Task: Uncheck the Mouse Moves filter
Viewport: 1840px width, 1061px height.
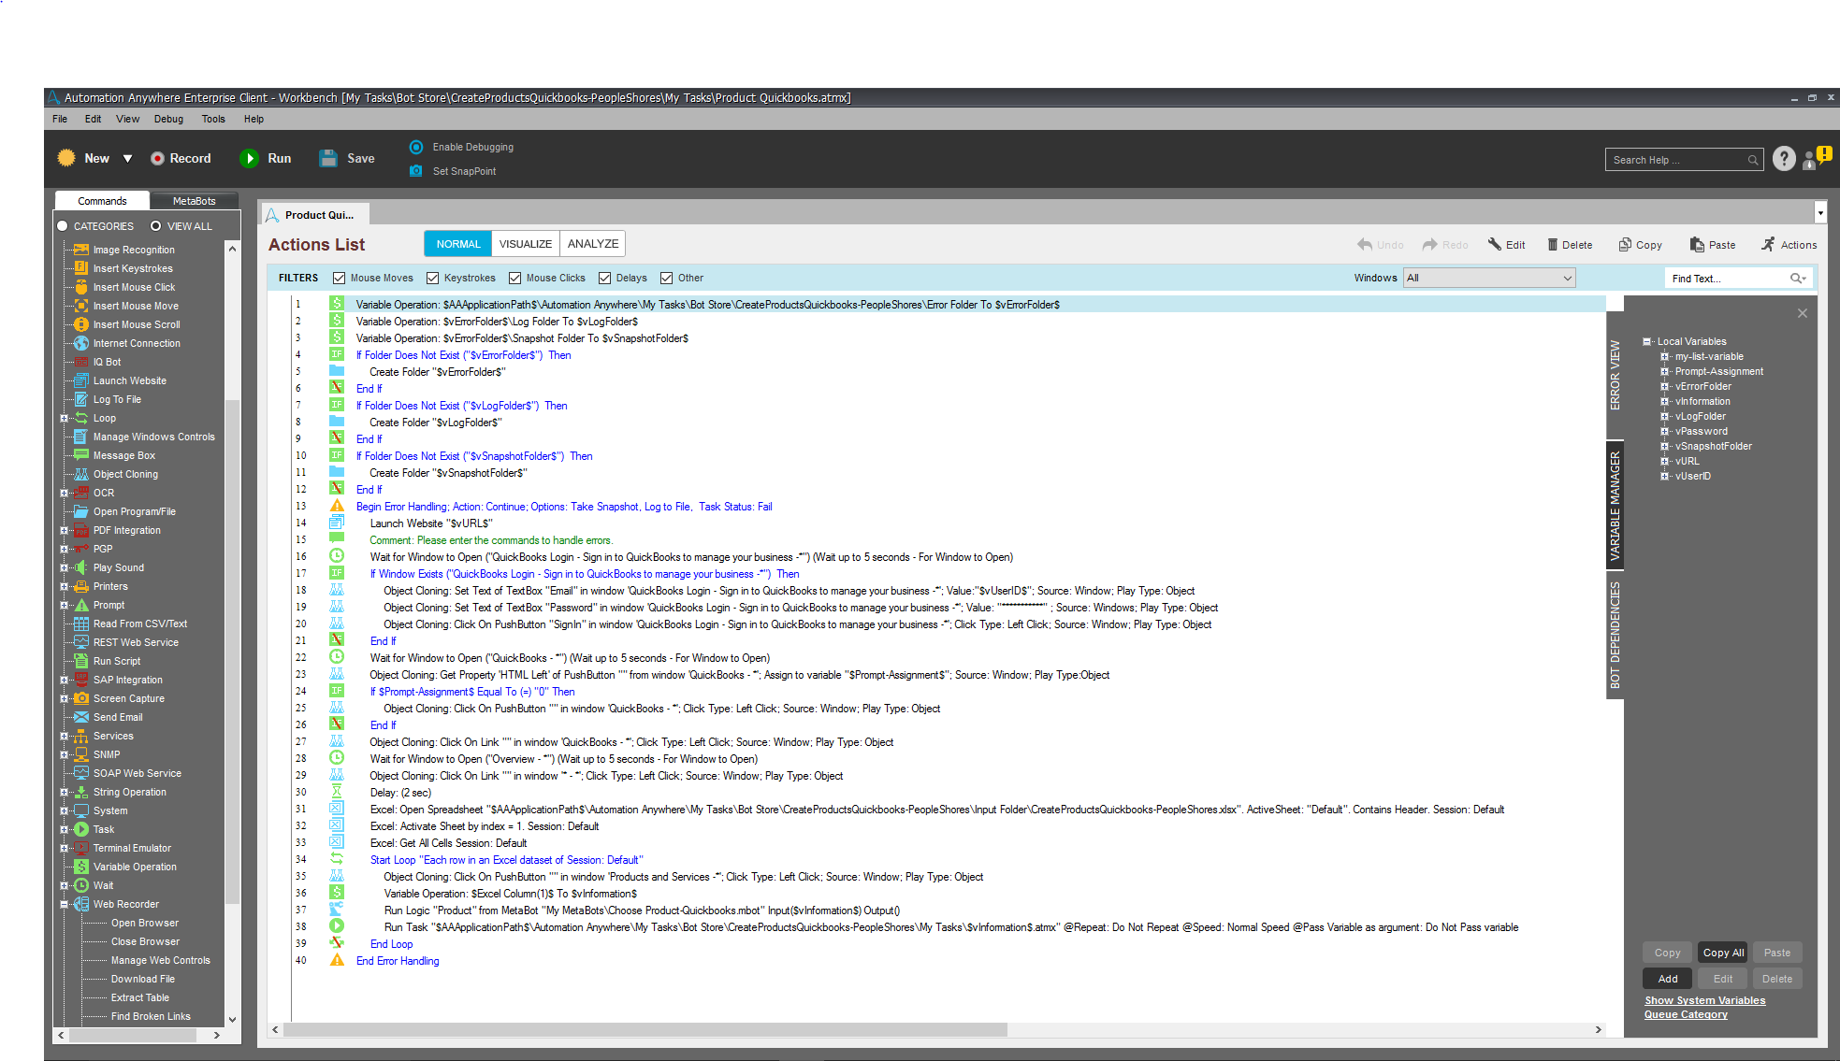Action: click(x=340, y=278)
